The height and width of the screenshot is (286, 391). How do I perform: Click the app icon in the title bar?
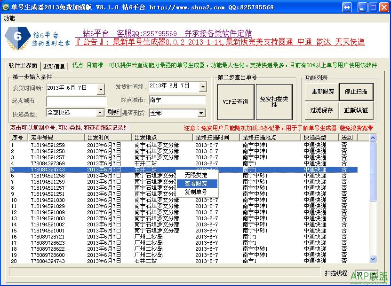6,7
